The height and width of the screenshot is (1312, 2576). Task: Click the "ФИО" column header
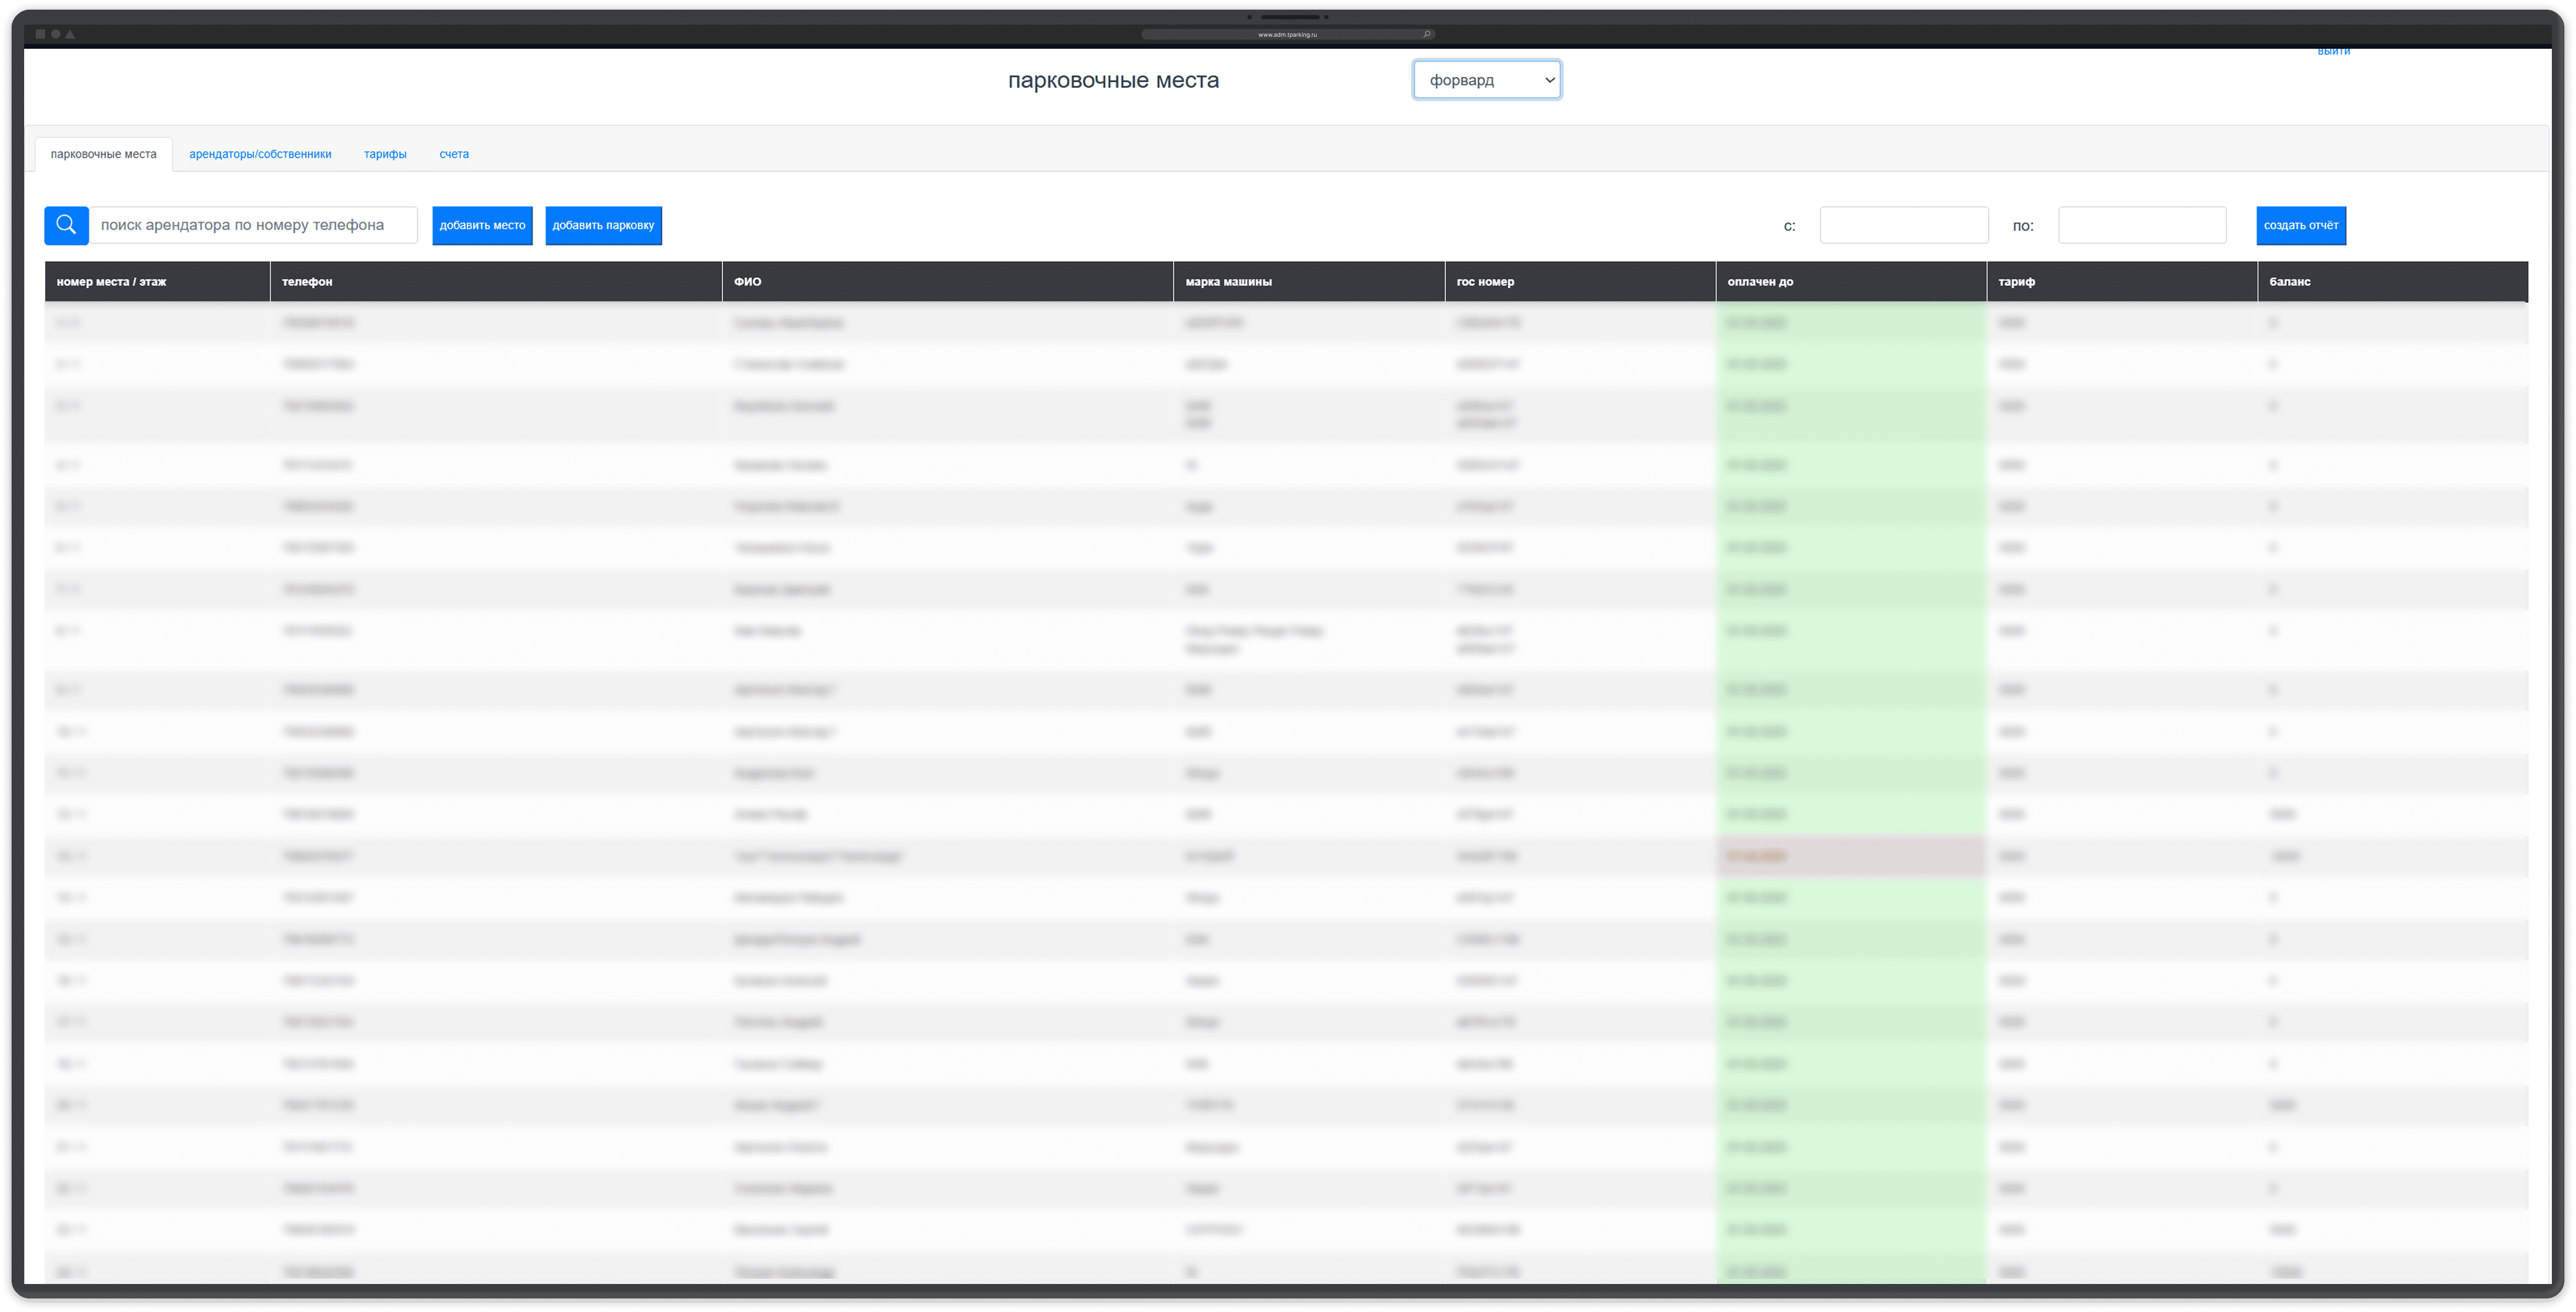pyautogui.click(x=947, y=282)
